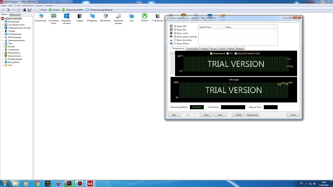Open the Сервер icon in the main pane

pos(80,18)
